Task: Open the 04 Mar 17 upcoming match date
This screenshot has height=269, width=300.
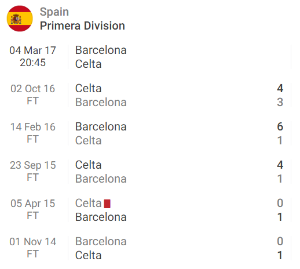Action: [x=32, y=50]
